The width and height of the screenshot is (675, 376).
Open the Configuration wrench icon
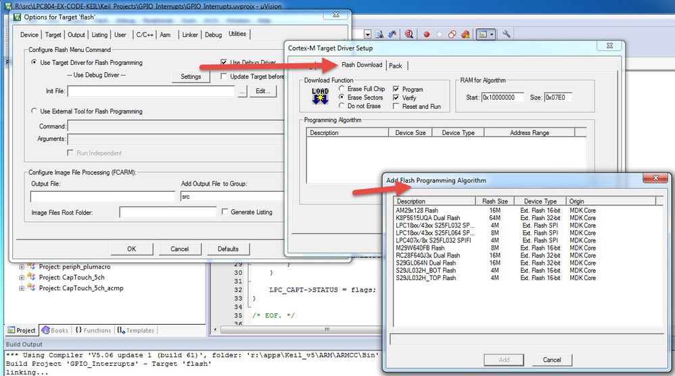(x=506, y=34)
